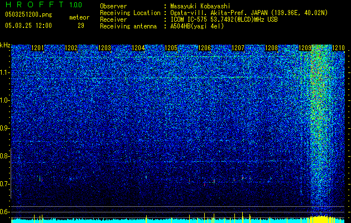Click the date stamp 05.03.25 12:00
The image size is (351, 223).
click(x=28, y=26)
